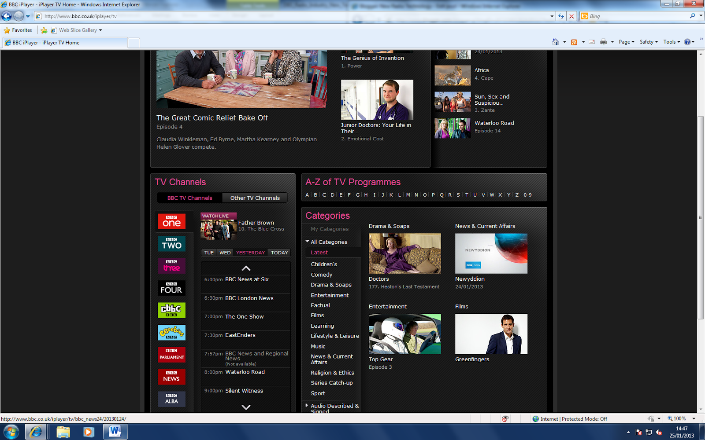Open the Junior Doctors thumbnail
705x440 pixels.
pyautogui.click(x=377, y=99)
